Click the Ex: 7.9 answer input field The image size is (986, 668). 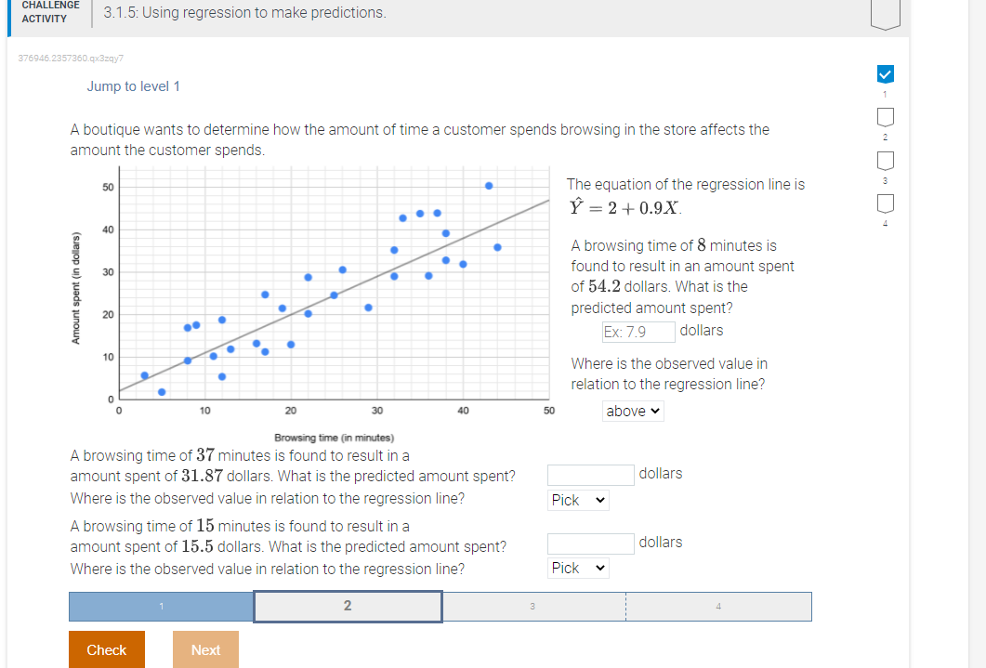click(x=638, y=332)
